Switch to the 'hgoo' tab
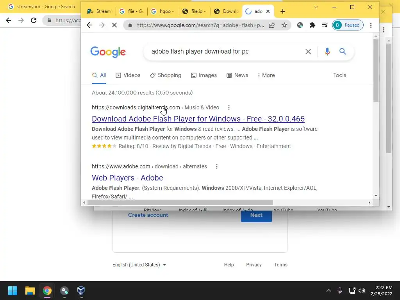Image resolution: width=400 pixels, height=300 pixels. (163, 11)
